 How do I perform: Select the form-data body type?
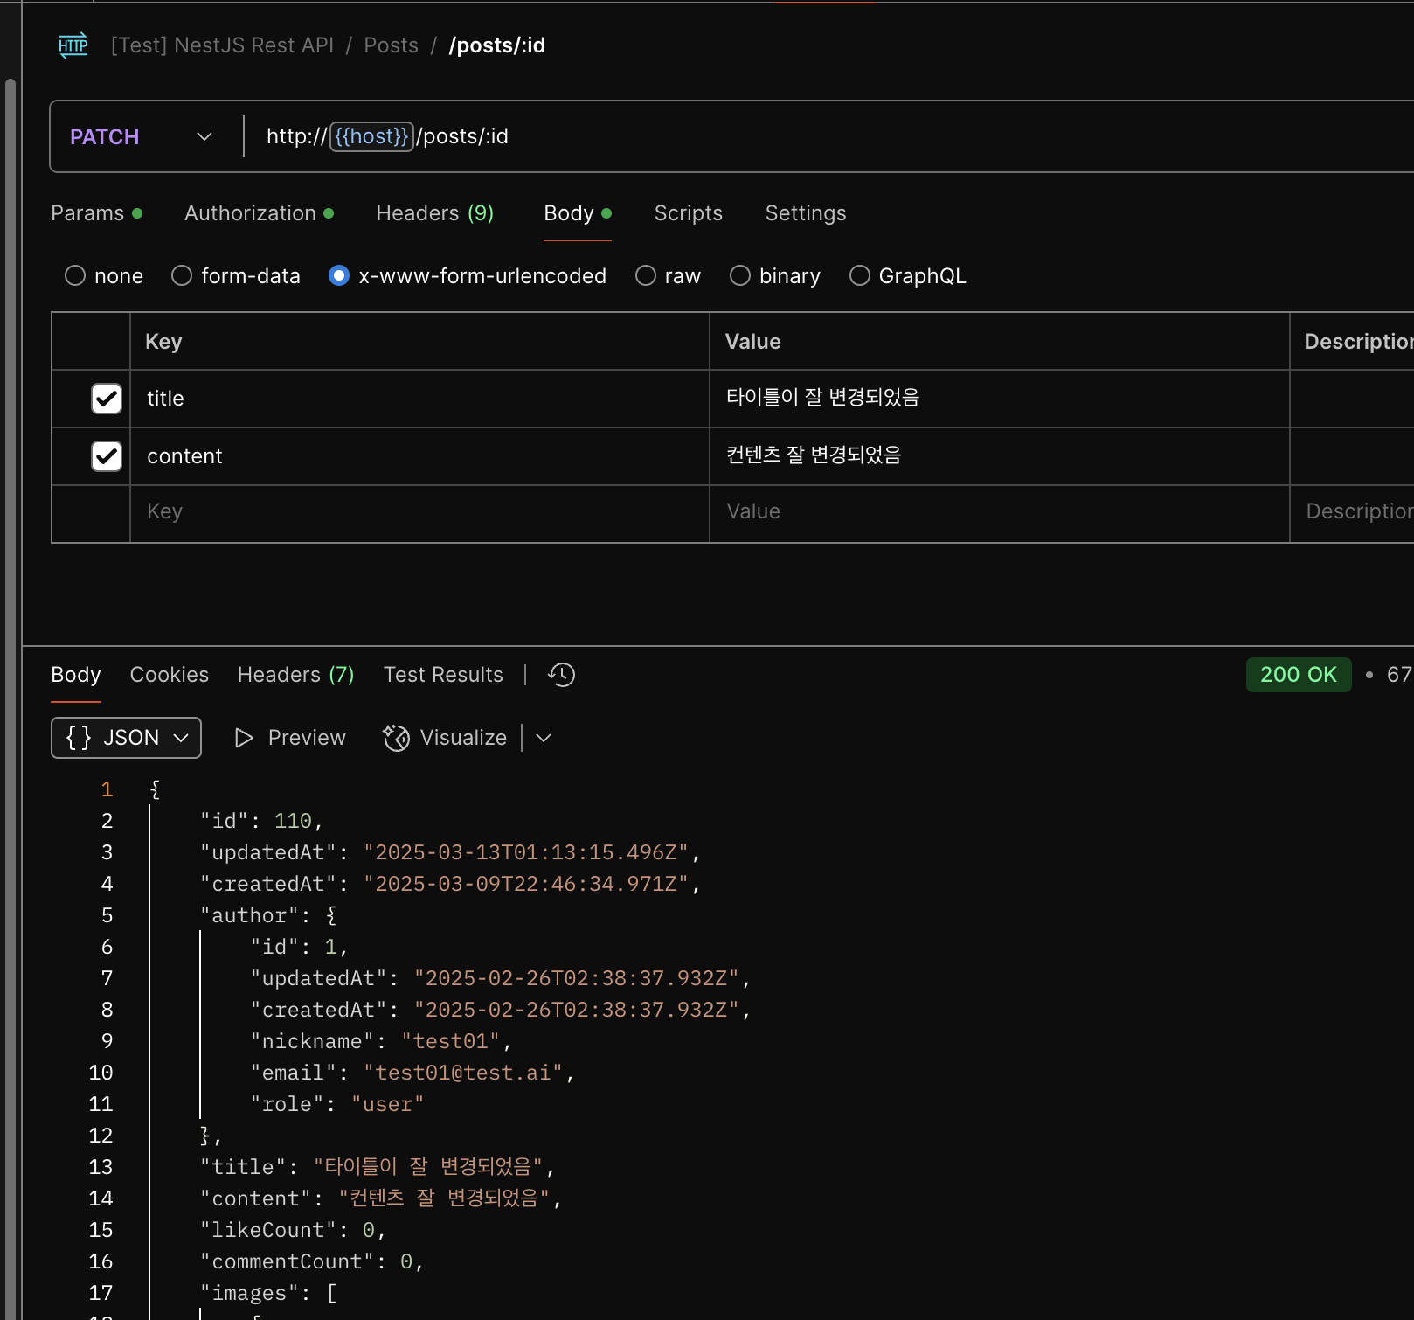coord(182,276)
